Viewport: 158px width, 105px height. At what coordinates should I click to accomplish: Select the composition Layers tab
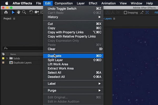(x=108, y=19)
